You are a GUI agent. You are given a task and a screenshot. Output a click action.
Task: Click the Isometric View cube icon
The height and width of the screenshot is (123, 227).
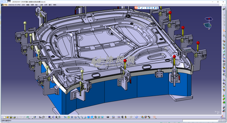point(92,117)
